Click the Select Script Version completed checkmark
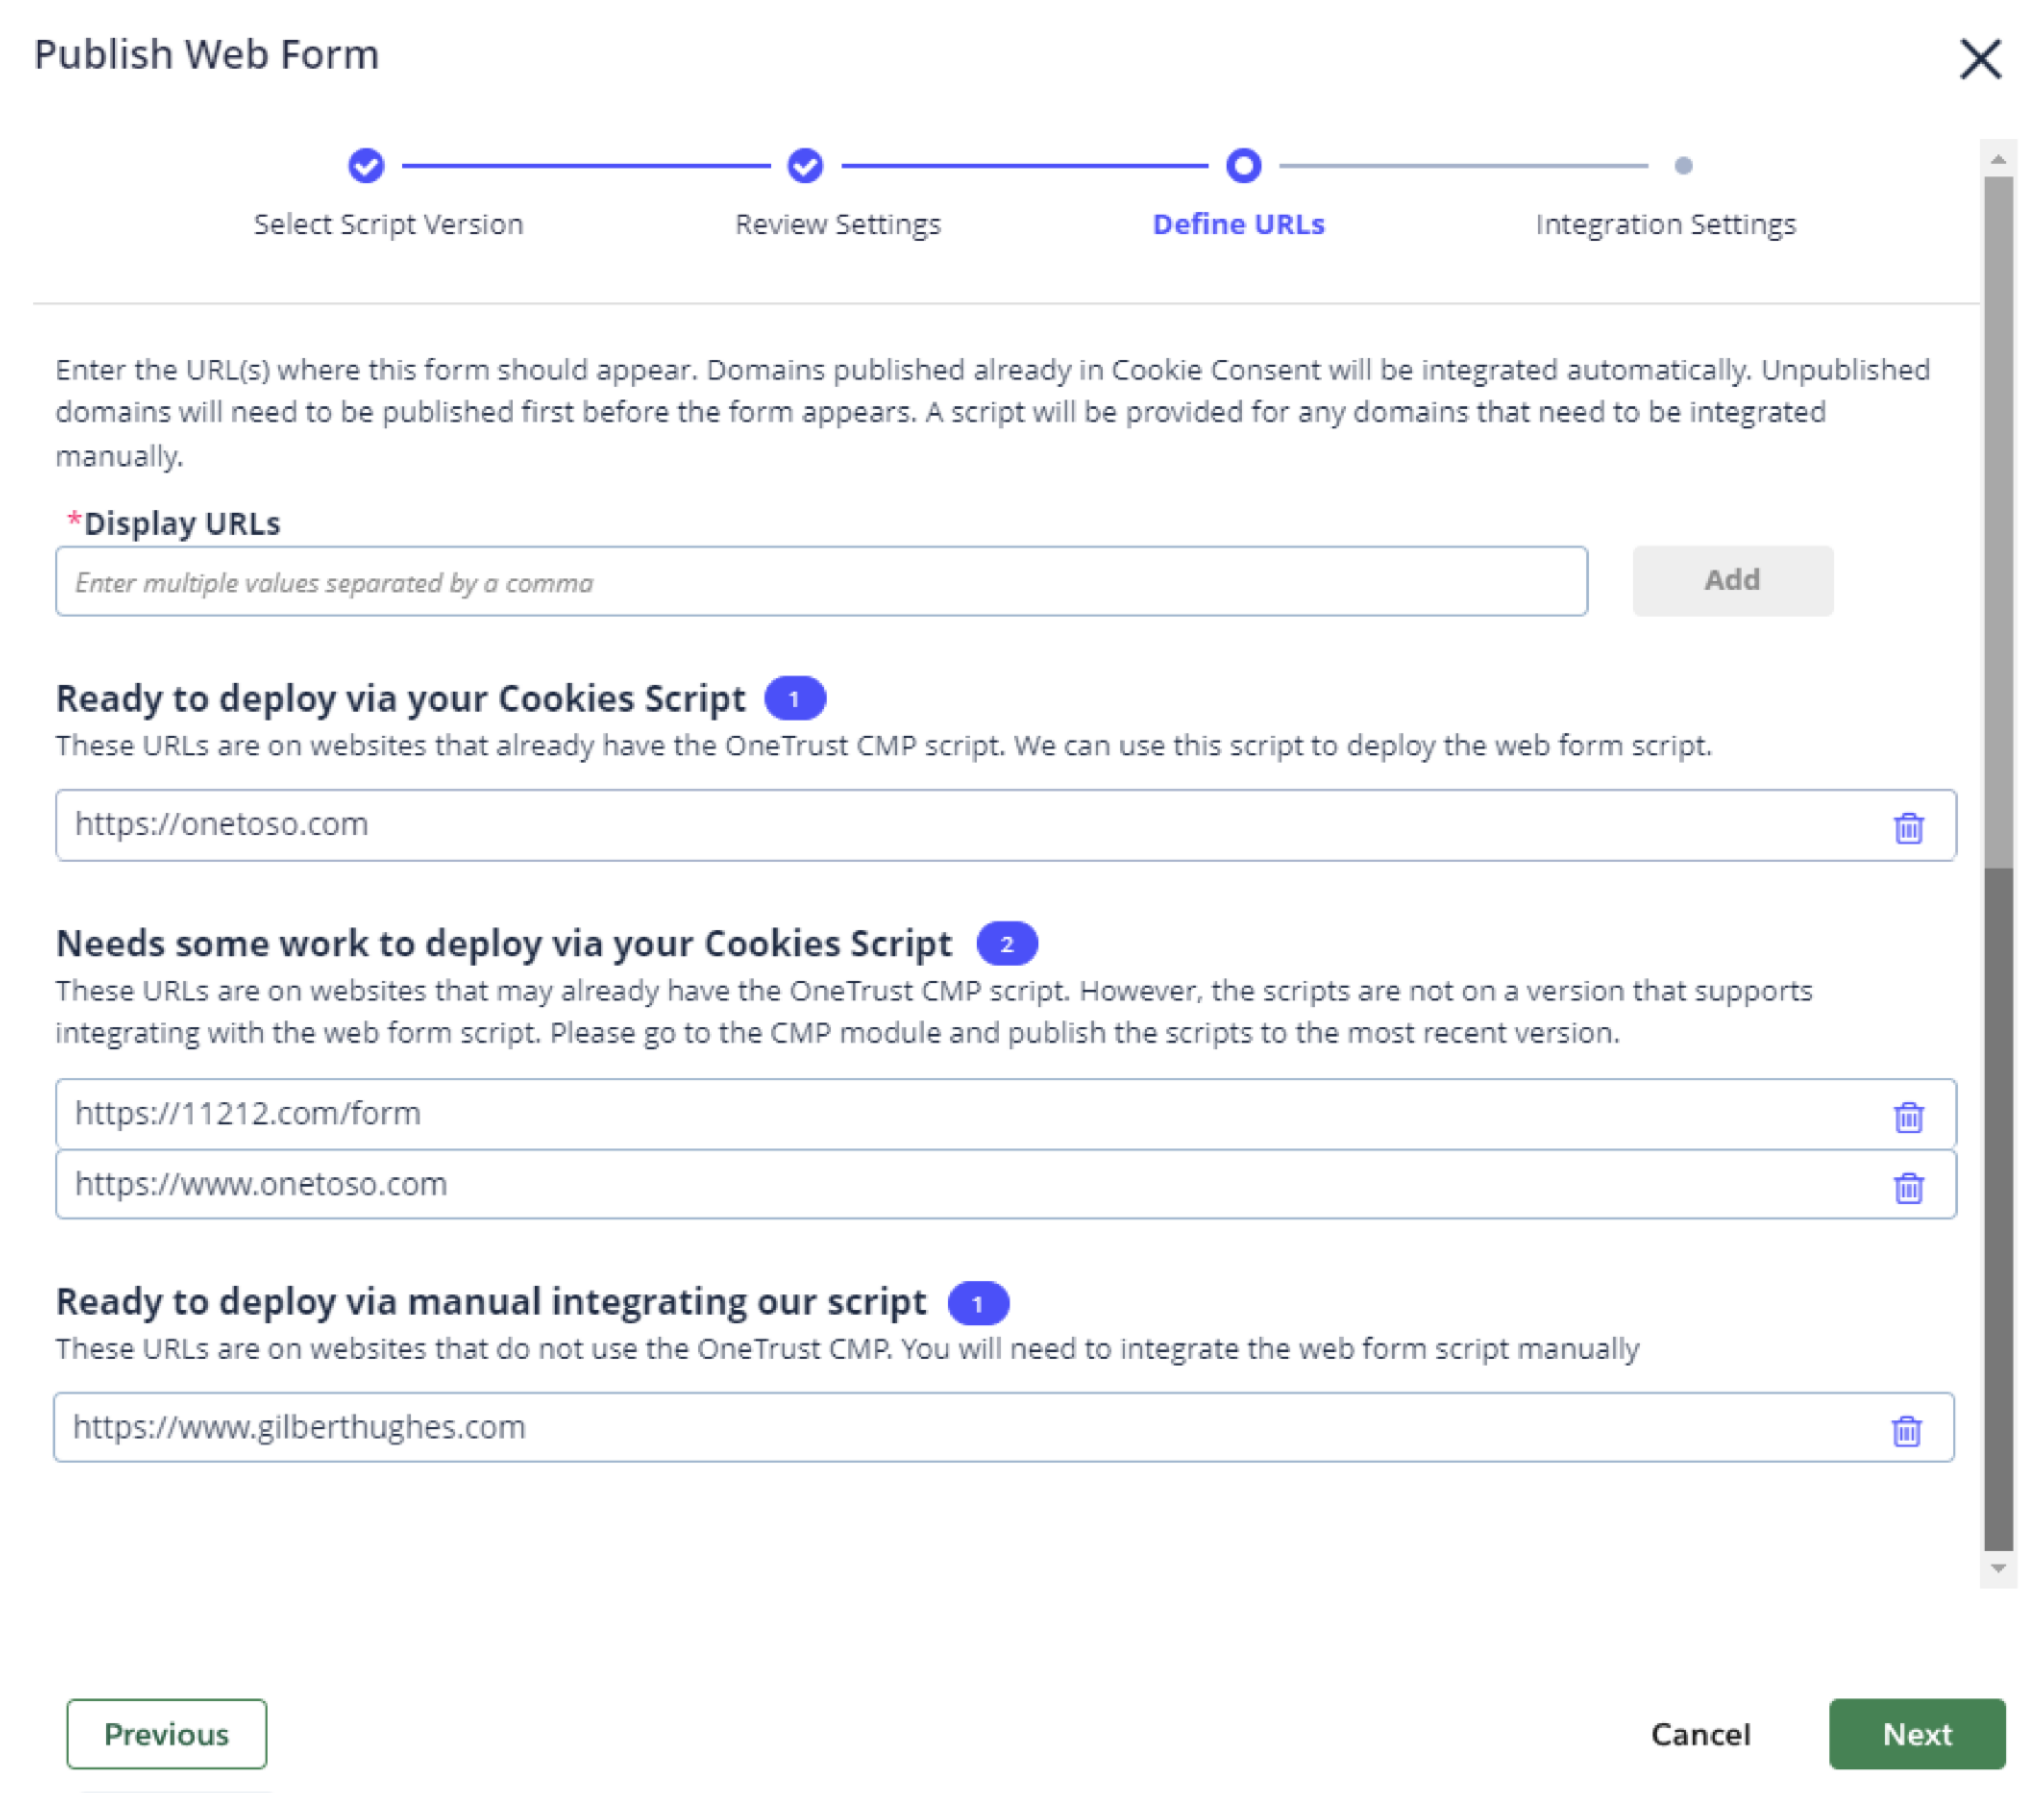This screenshot has width=2044, height=1816. tap(366, 165)
